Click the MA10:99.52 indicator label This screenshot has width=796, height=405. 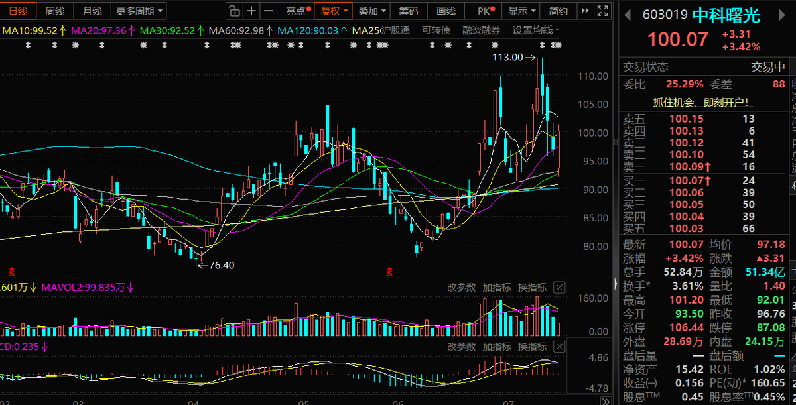(33, 30)
